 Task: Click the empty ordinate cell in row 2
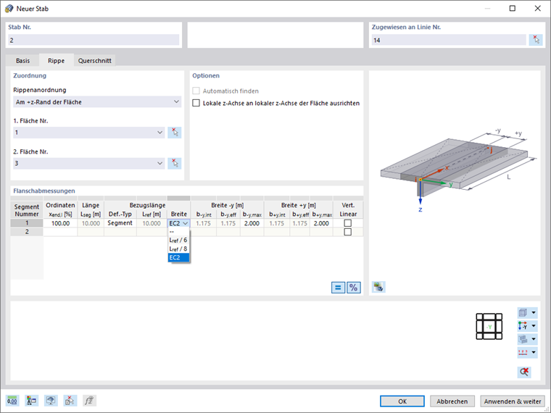pos(60,232)
